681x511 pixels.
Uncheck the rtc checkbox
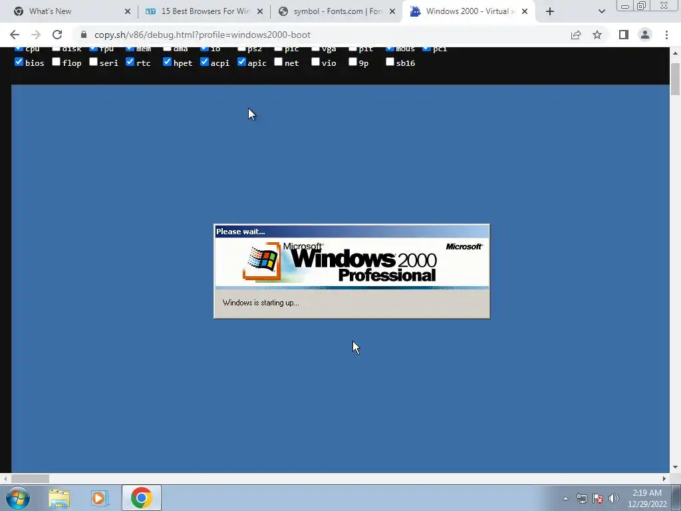point(130,62)
